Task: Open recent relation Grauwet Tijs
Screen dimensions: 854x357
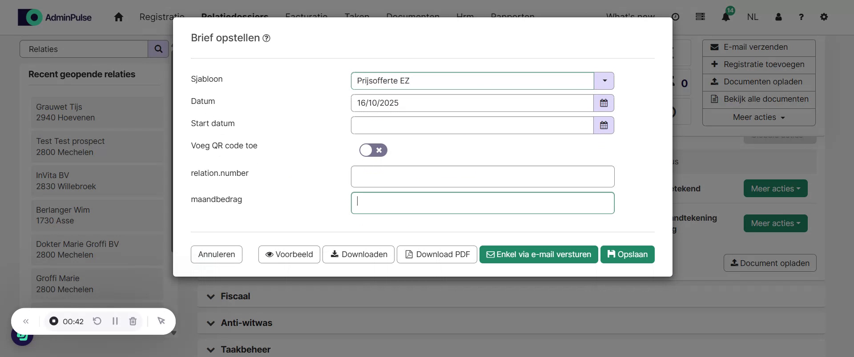Action: pyautogui.click(x=97, y=112)
